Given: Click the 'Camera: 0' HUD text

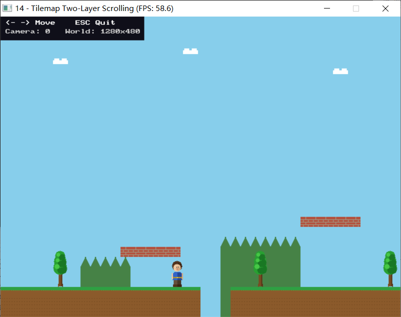Looking at the screenshot, I should click(27, 32).
